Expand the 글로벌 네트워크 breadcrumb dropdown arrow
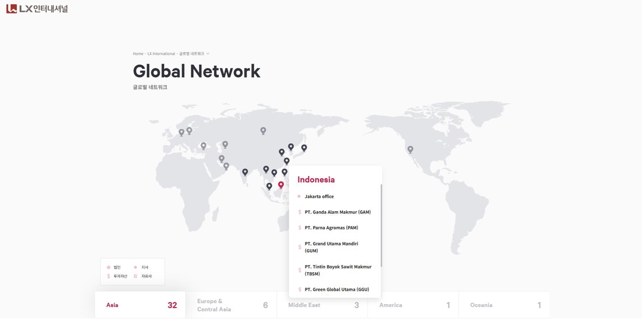642x323 pixels. point(208,53)
